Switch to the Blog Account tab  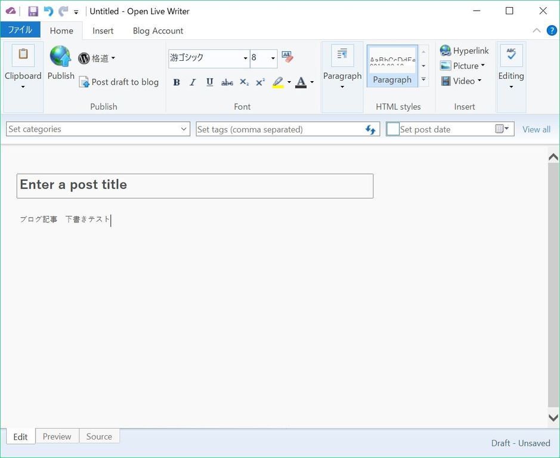(158, 31)
